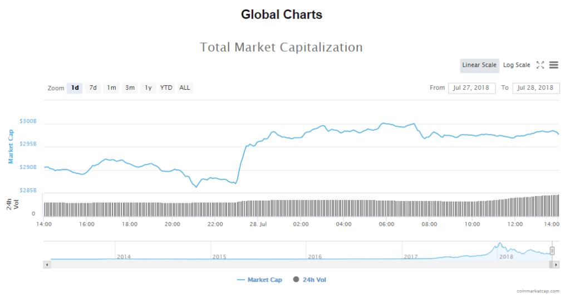
Task: Set zoom to 3m range
Action: coord(130,88)
